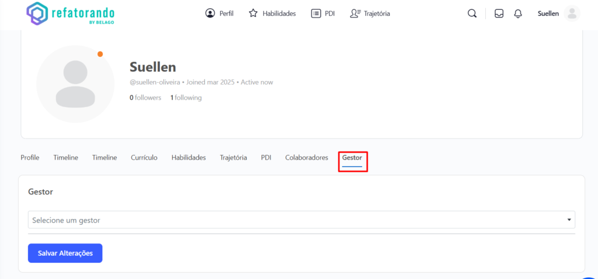Go to Trajetória in the top navigation bar
598x279 pixels.
coord(370,13)
